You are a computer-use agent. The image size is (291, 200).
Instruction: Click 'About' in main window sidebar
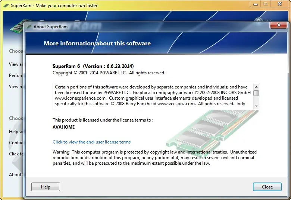pos(15,175)
